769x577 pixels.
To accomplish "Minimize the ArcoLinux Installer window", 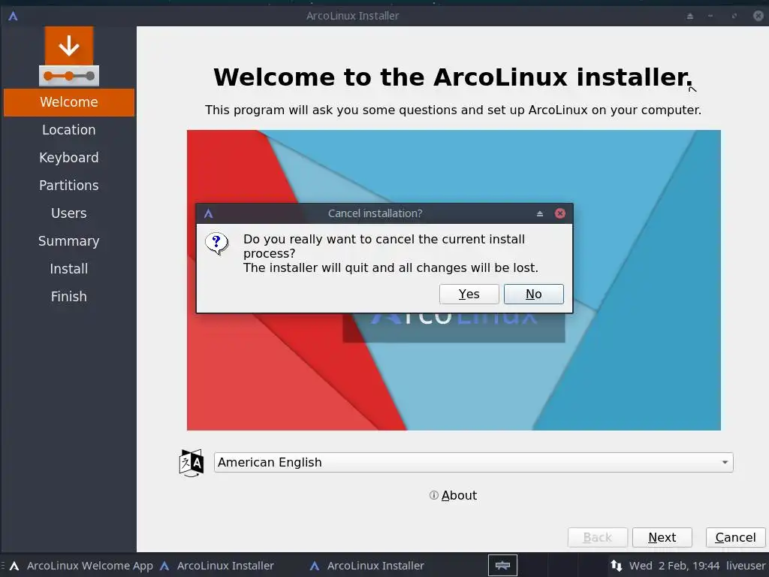I will 710,16.
